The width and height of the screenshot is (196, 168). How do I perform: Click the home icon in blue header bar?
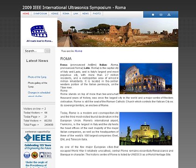[x=153, y=14]
